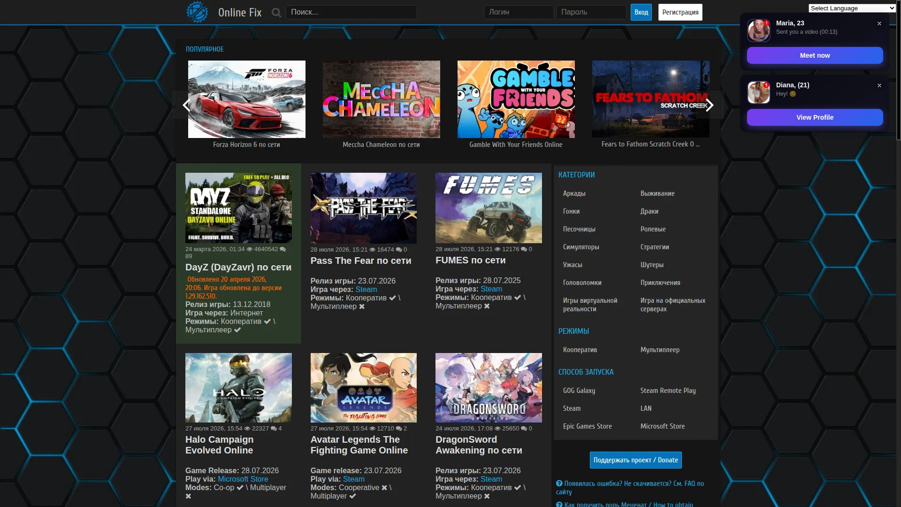
Task: Select the Шутеры category
Action: tap(652, 265)
